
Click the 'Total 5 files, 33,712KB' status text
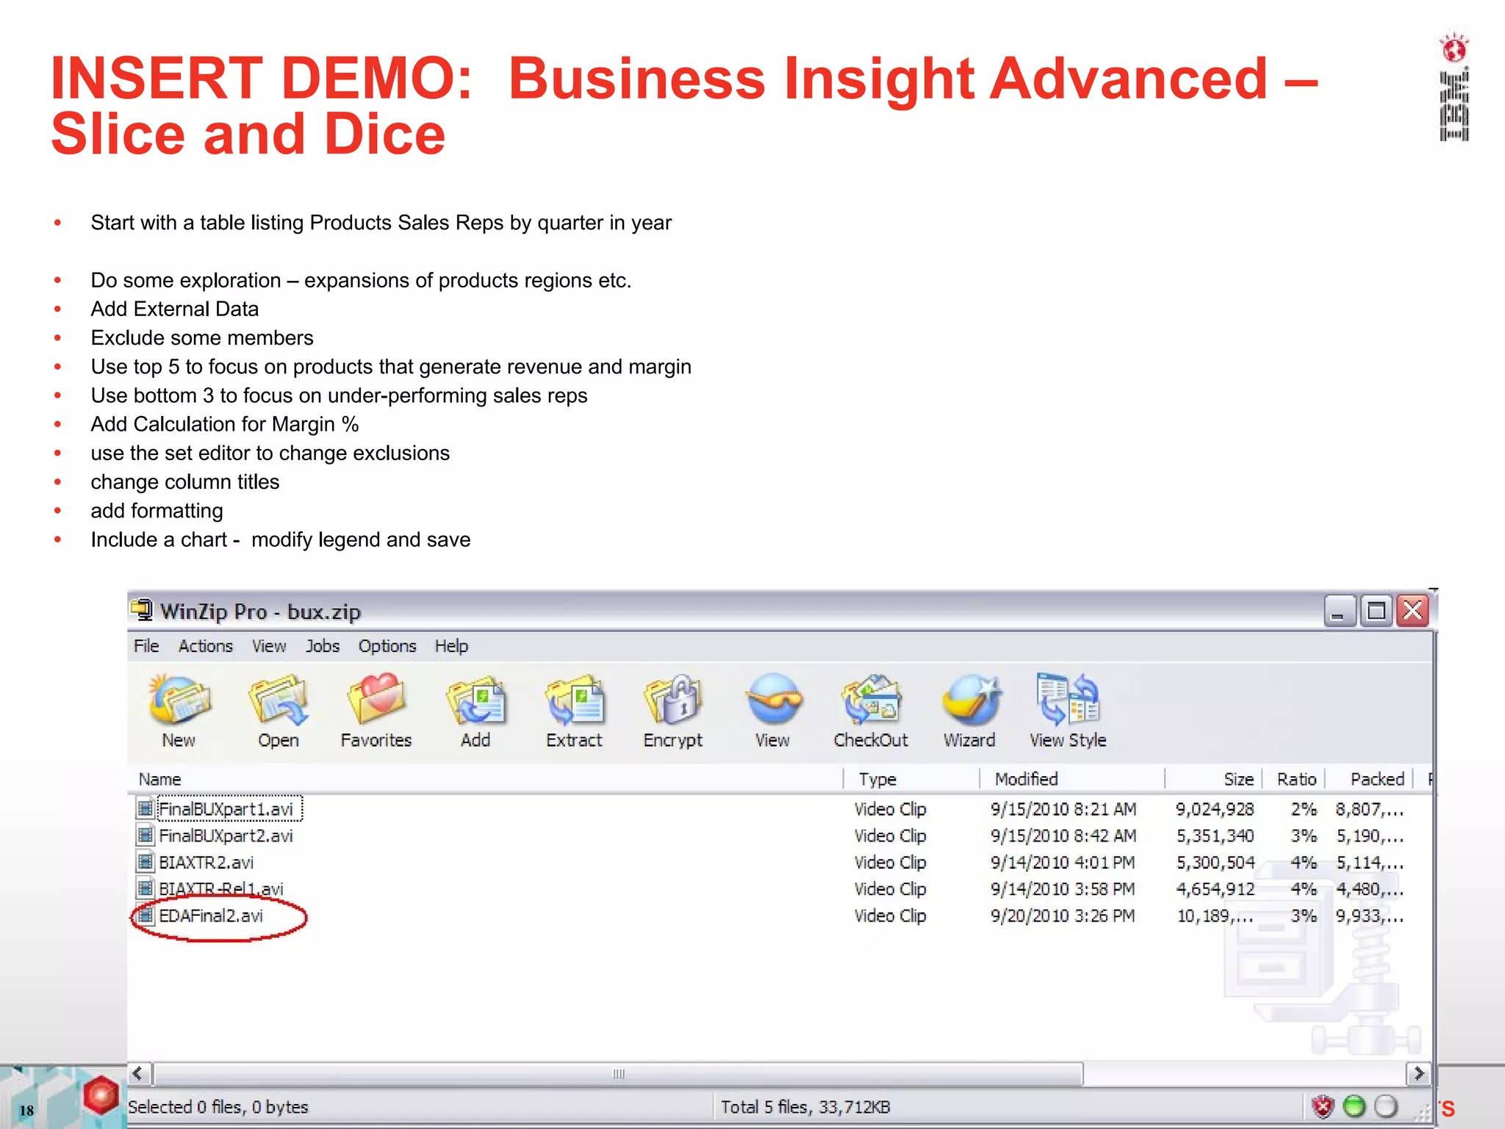coord(805,1107)
